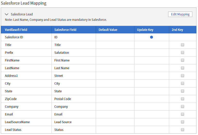Tick the 2nd Key checkbox for LastName
The height and width of the screenshot is (135, 198).
(182, 68)
